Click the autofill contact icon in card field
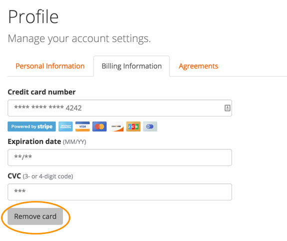Image resolution: width=287 pixels, height=241 pixels. point(227,108)
